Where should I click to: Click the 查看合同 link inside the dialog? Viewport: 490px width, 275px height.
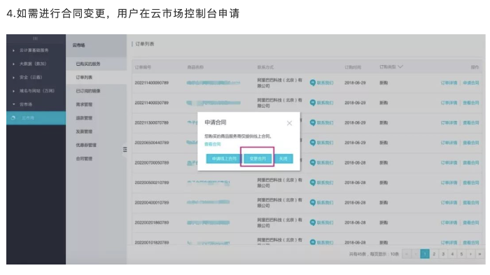point(213,144)
